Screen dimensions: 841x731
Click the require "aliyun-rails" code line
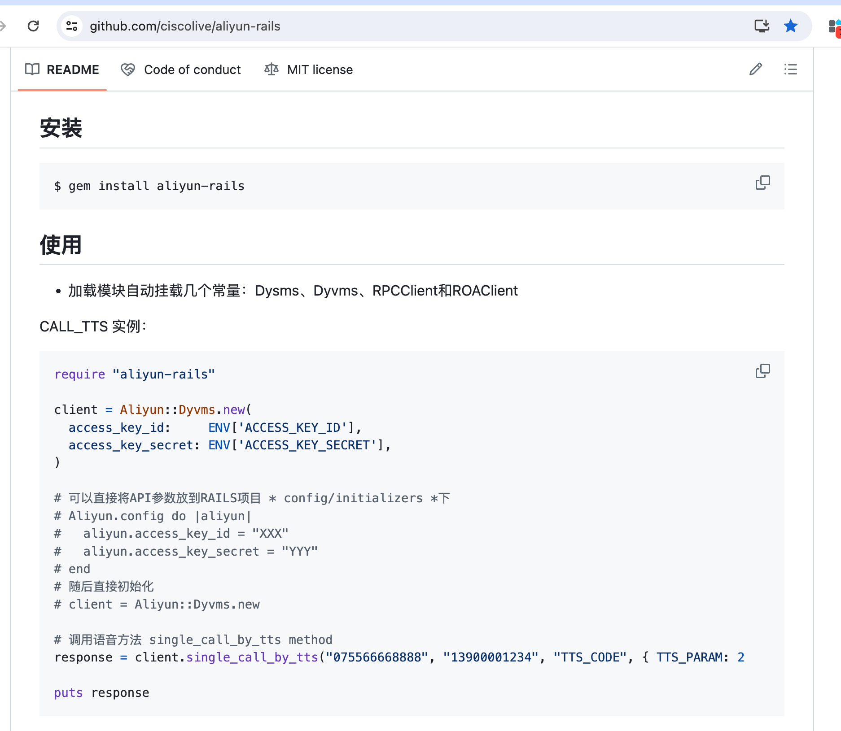pos(135,374)
